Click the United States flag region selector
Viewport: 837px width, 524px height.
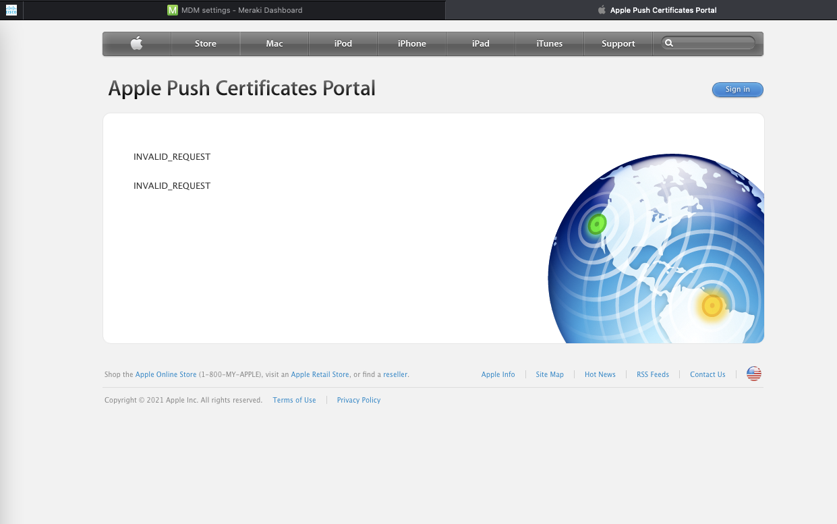point(753,373)
